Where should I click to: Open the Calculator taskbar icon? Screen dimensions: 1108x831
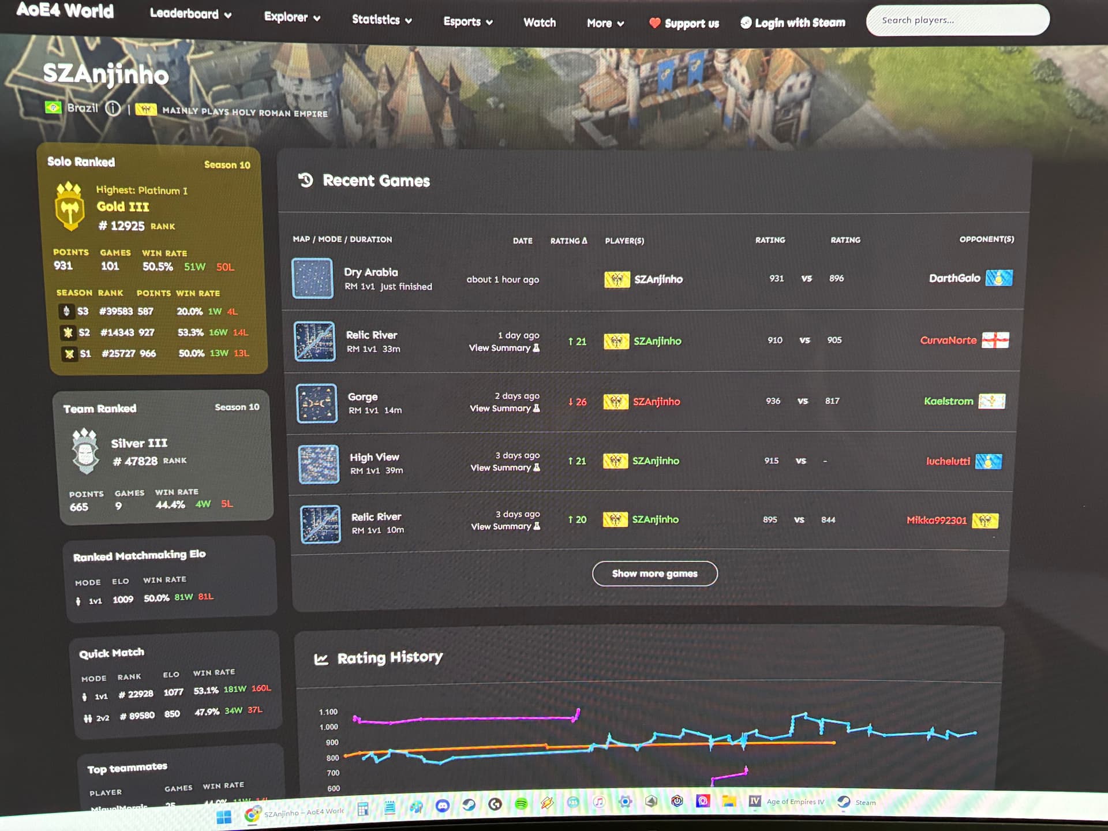coord(363,809)
